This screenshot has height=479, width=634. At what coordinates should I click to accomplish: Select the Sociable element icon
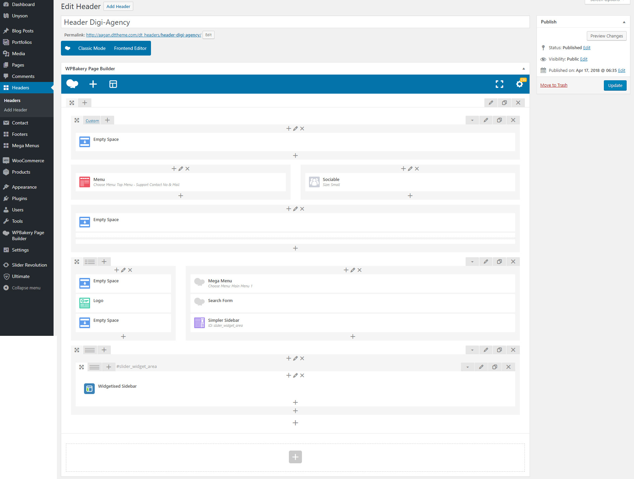(x=314, y=182)
